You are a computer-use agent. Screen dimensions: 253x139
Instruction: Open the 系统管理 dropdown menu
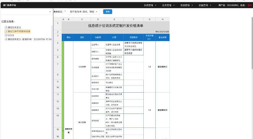150,5
